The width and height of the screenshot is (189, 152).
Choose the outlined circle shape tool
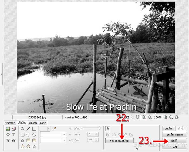pos(28,134)
